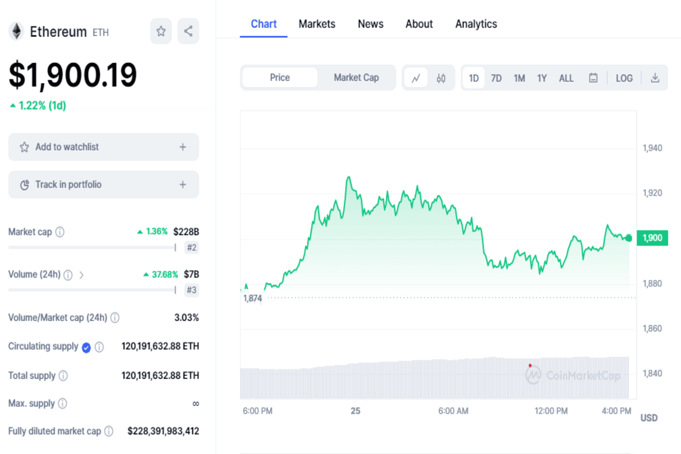Click info icon beside Volume/Market cap (24h)

pos(115,318)
